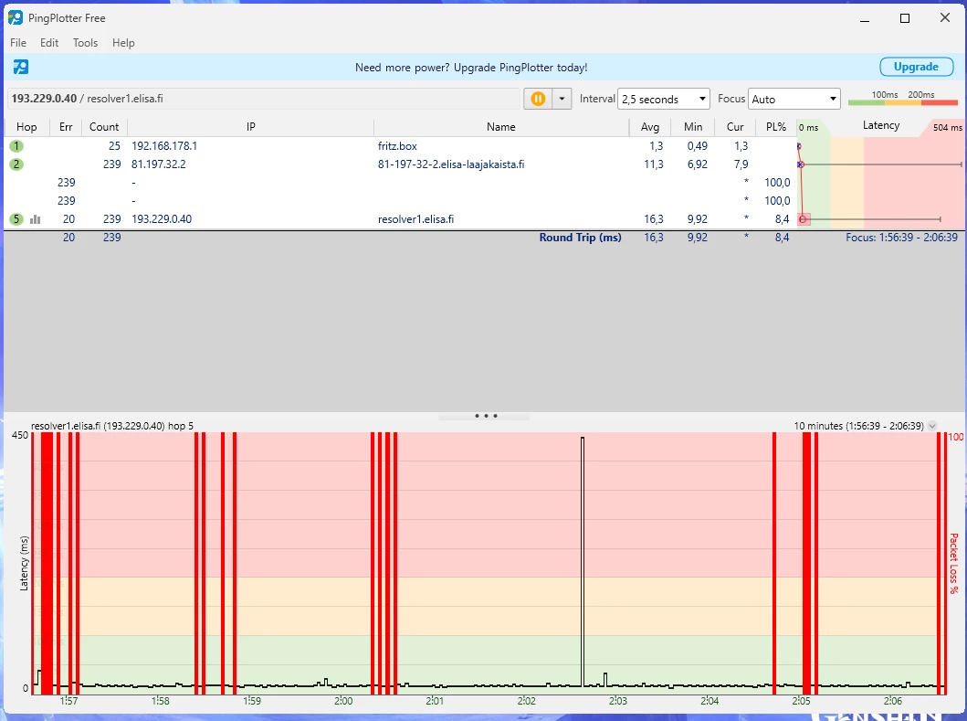Screen dimensions: 967x721
Task: Select the hop 1 green circle
Action: tap(16, 146)
